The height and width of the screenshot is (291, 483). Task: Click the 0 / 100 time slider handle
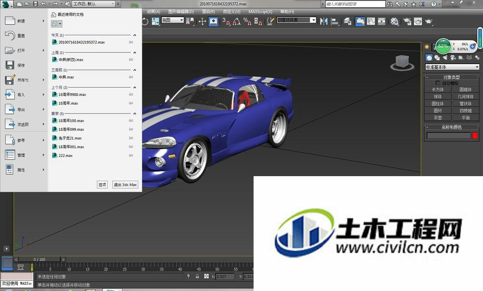coord(40,259)
